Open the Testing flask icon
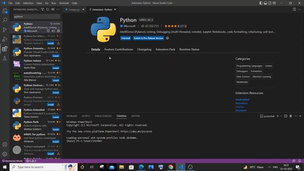Viewport: 304px width, 171px height. coord(5,58)
